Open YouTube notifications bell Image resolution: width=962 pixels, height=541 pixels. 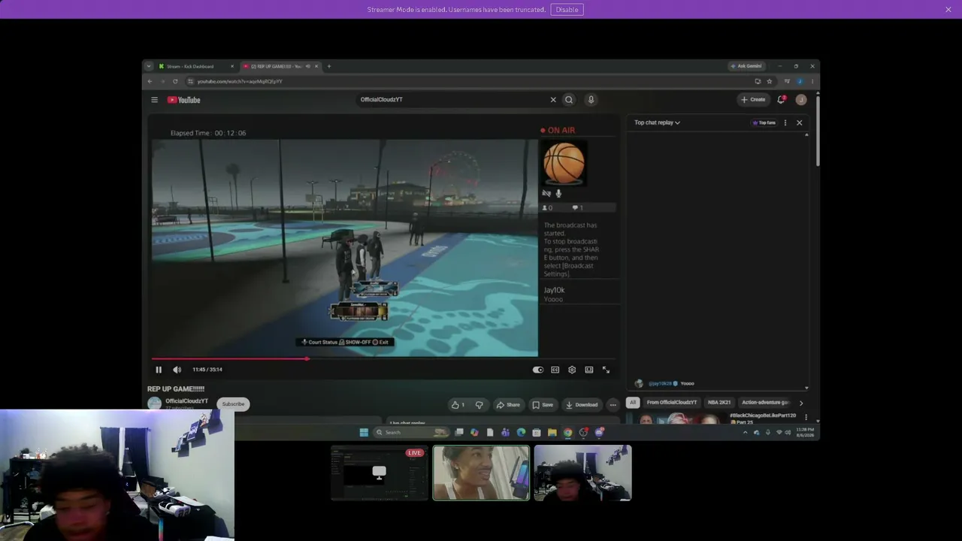(x=781, y=100)
